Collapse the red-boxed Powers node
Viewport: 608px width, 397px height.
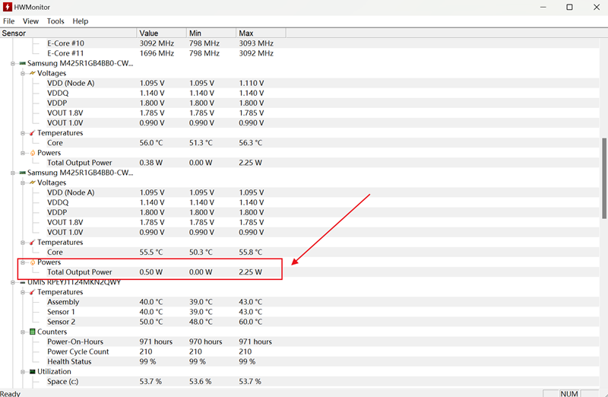[x=23, y=262]
